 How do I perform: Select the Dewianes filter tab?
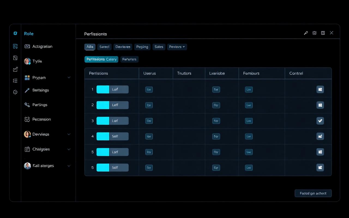point(123,47)
